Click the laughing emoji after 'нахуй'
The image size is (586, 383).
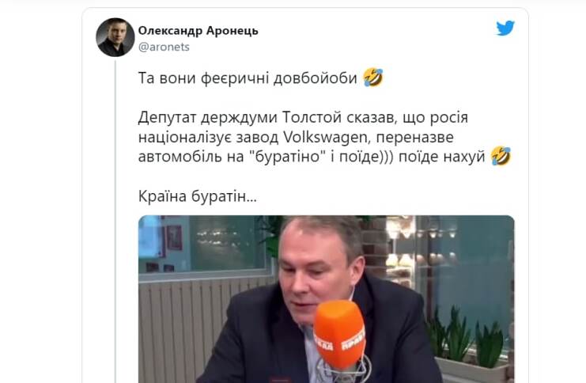point(501,156)
